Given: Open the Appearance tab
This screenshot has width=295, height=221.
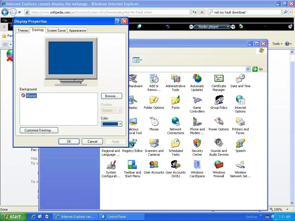Looking at the screenshot, I should [77, 31].
